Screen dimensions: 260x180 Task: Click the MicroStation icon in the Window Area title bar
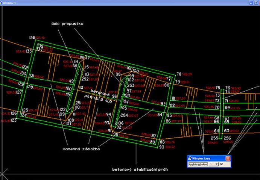(190, 159)
